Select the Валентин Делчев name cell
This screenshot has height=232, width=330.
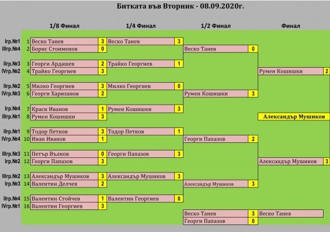(x=64, y=184)
